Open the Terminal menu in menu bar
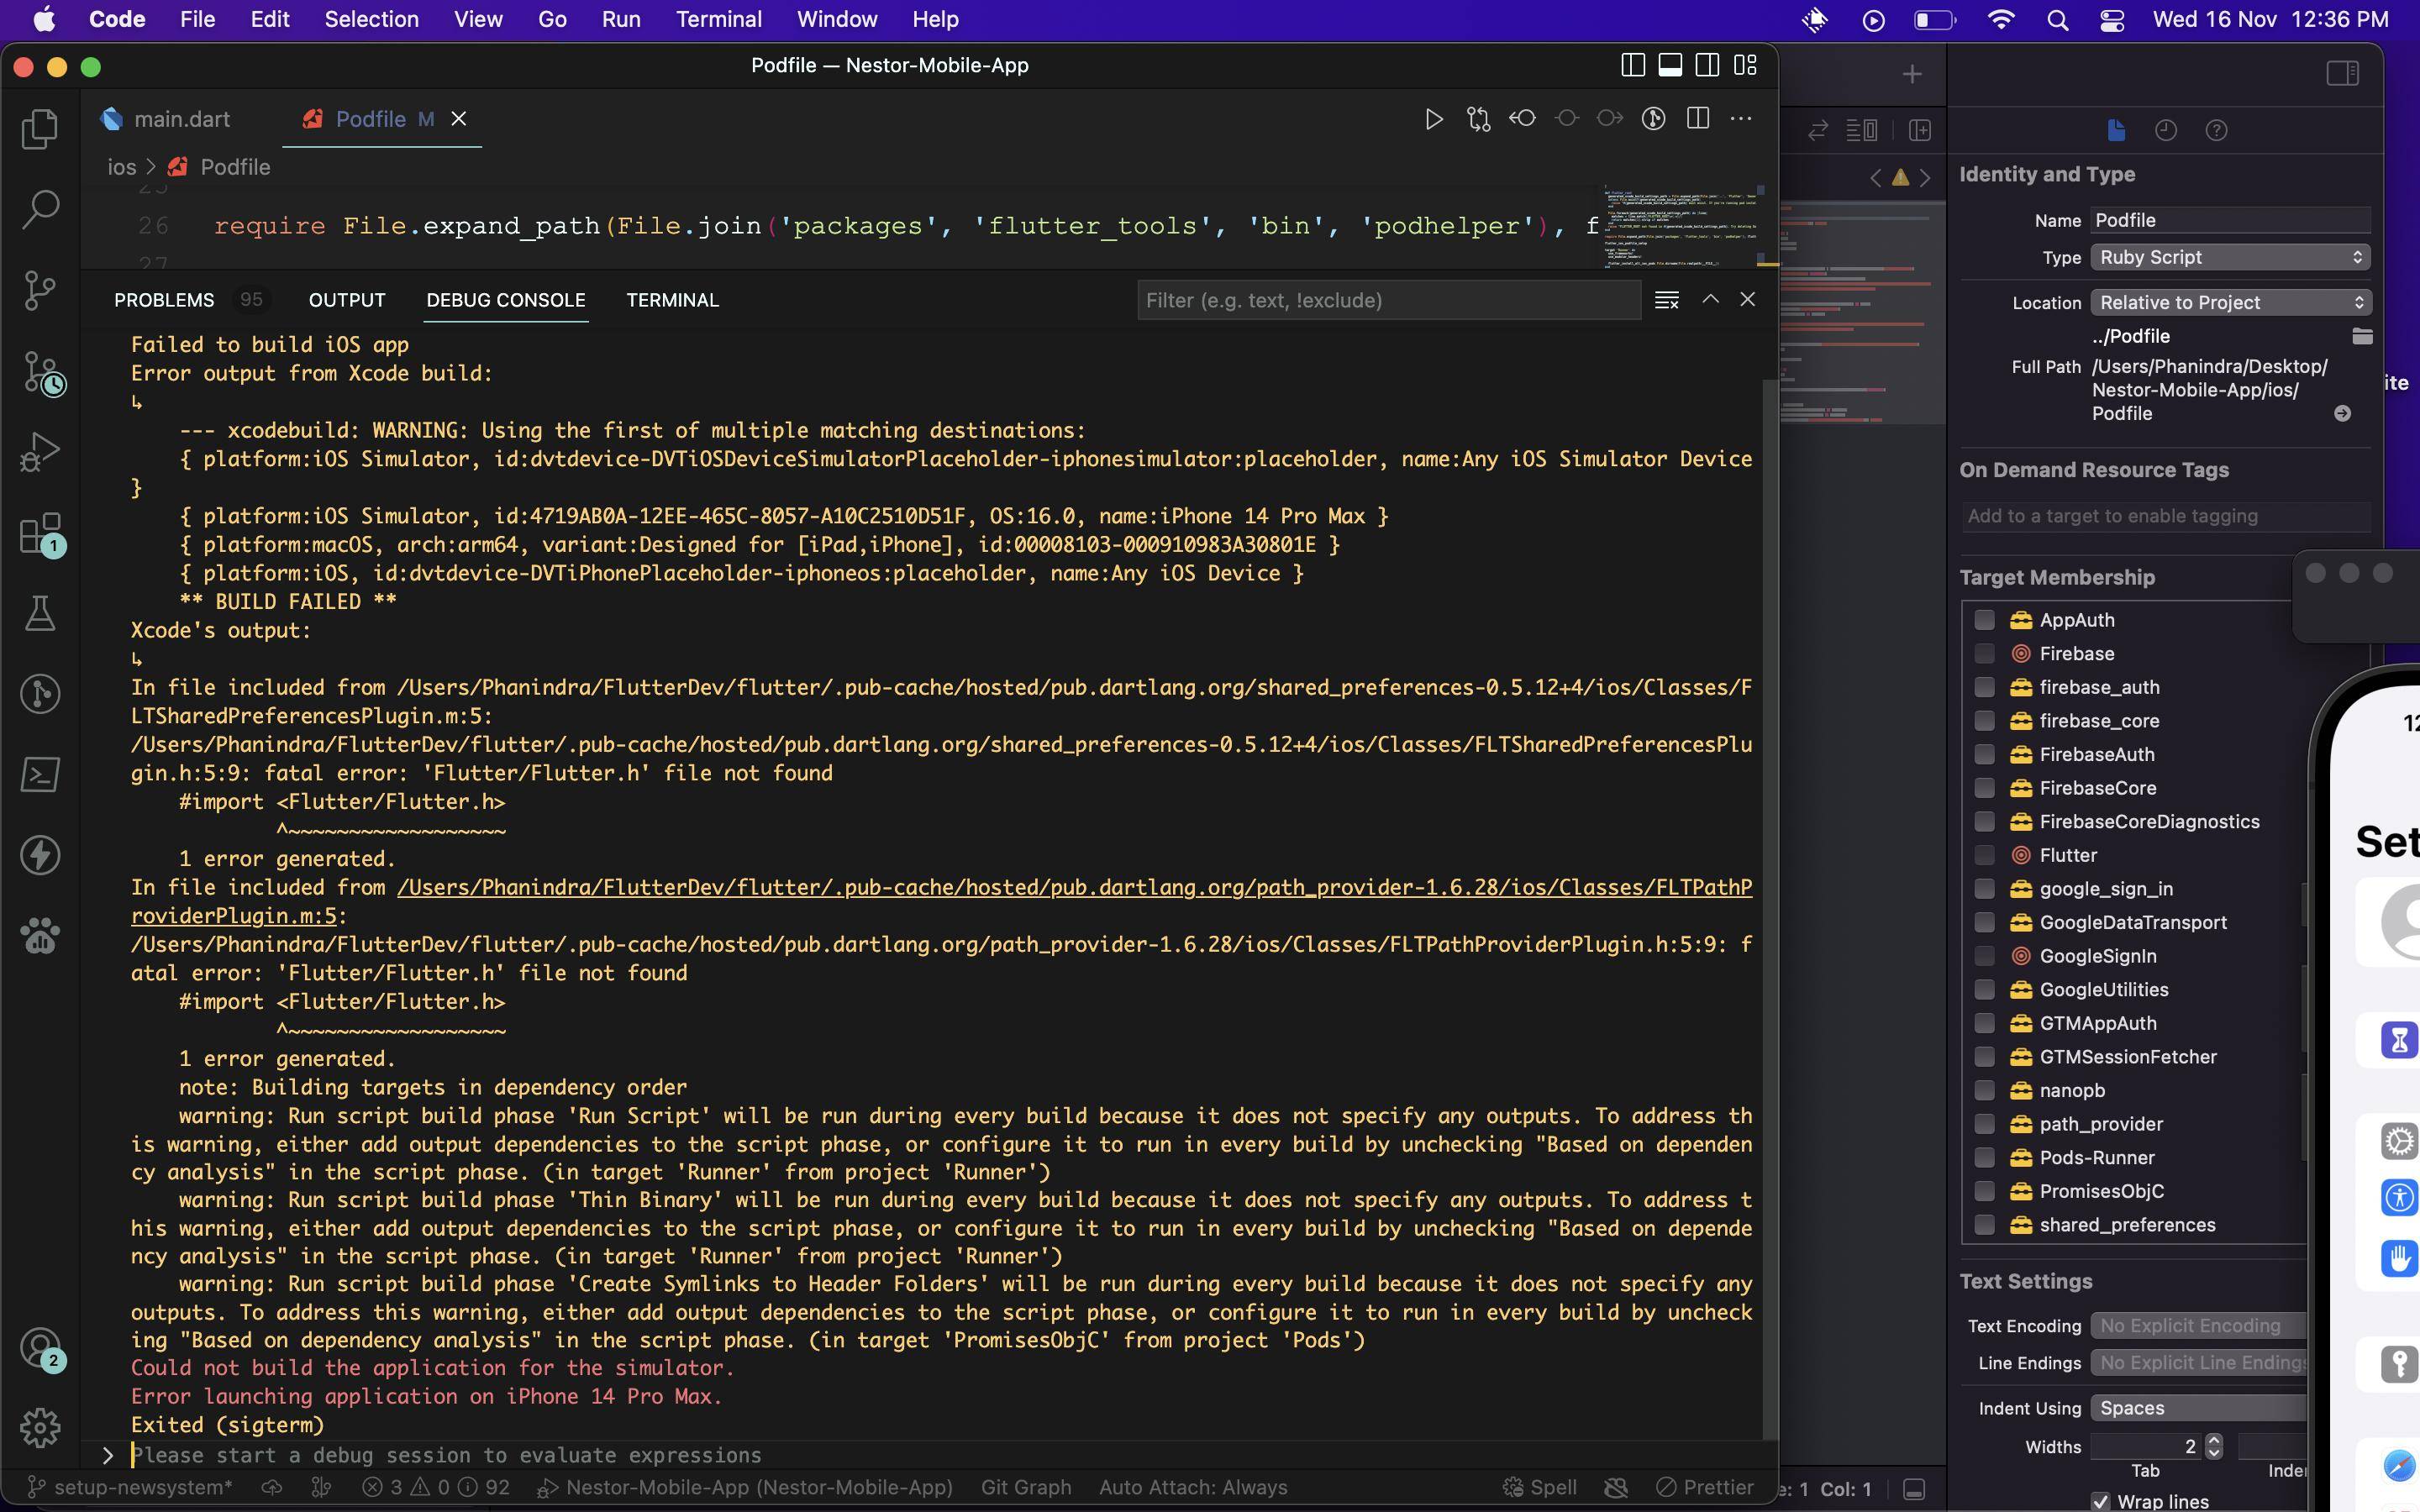This screenshot has height=1512, width=2420. click(718, 20)
